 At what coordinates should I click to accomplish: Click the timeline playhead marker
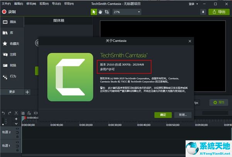coord(24,118)
